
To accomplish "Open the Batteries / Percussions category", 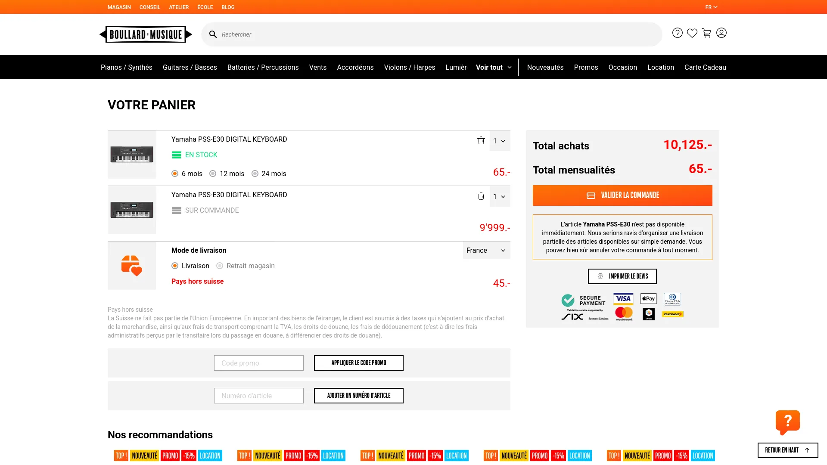I will pos(263,68).
